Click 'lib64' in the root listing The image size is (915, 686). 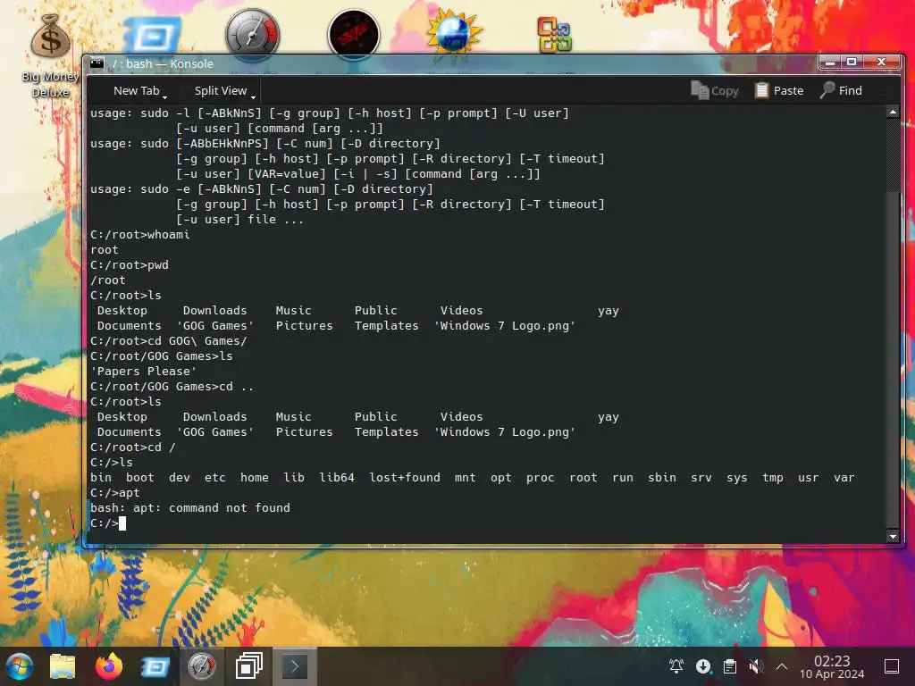[x=337, y=478]
